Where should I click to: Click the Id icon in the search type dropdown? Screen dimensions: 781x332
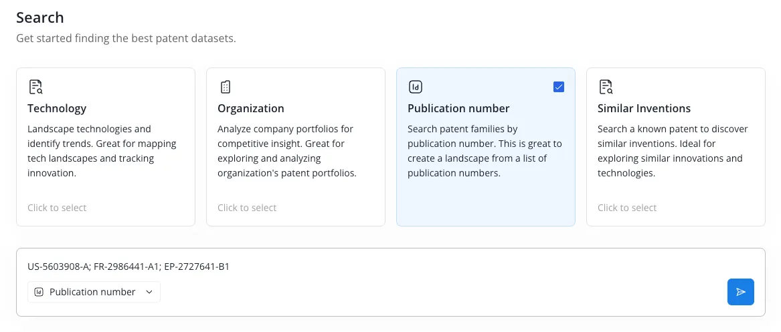39,292
